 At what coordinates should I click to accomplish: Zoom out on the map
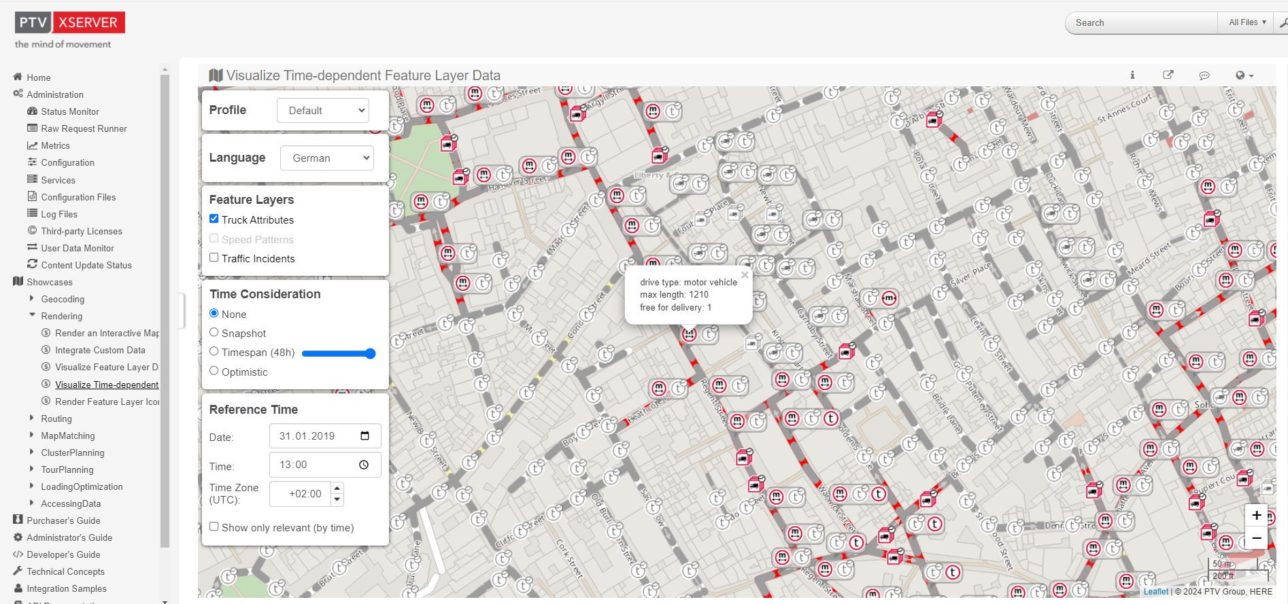pyautogui.click(x=1257, y=538)
